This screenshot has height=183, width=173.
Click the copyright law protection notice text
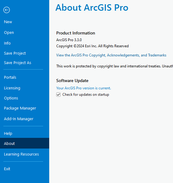coord(115,66)
